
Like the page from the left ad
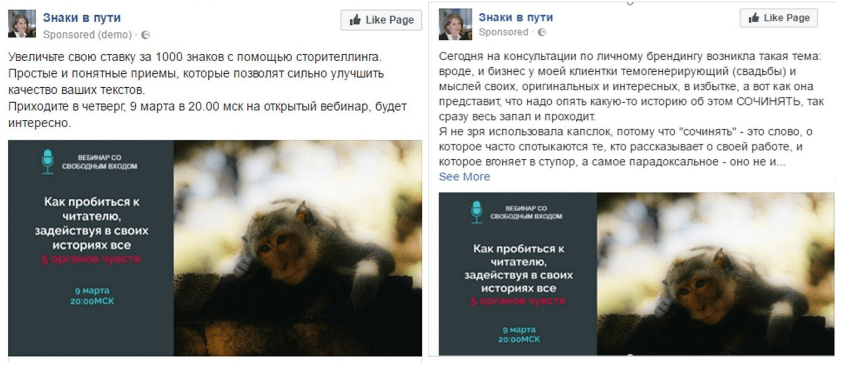click(381, 20)
